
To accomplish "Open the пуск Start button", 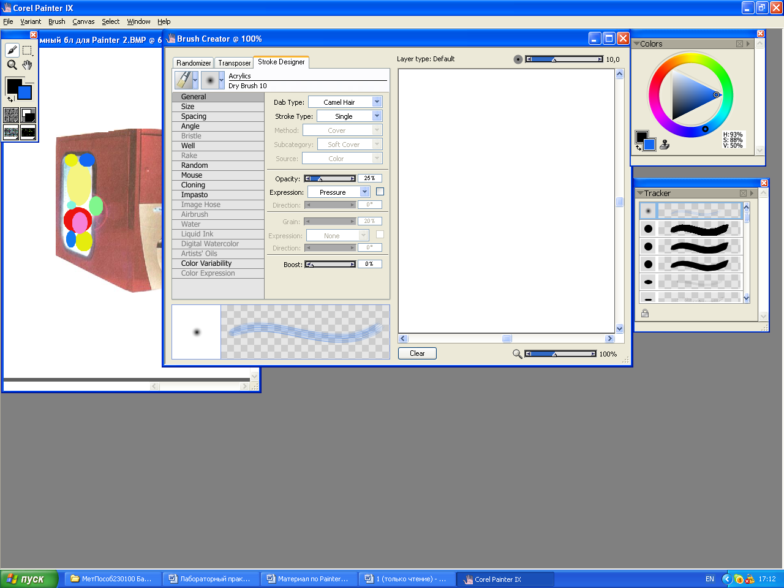I will click(29, 579).
